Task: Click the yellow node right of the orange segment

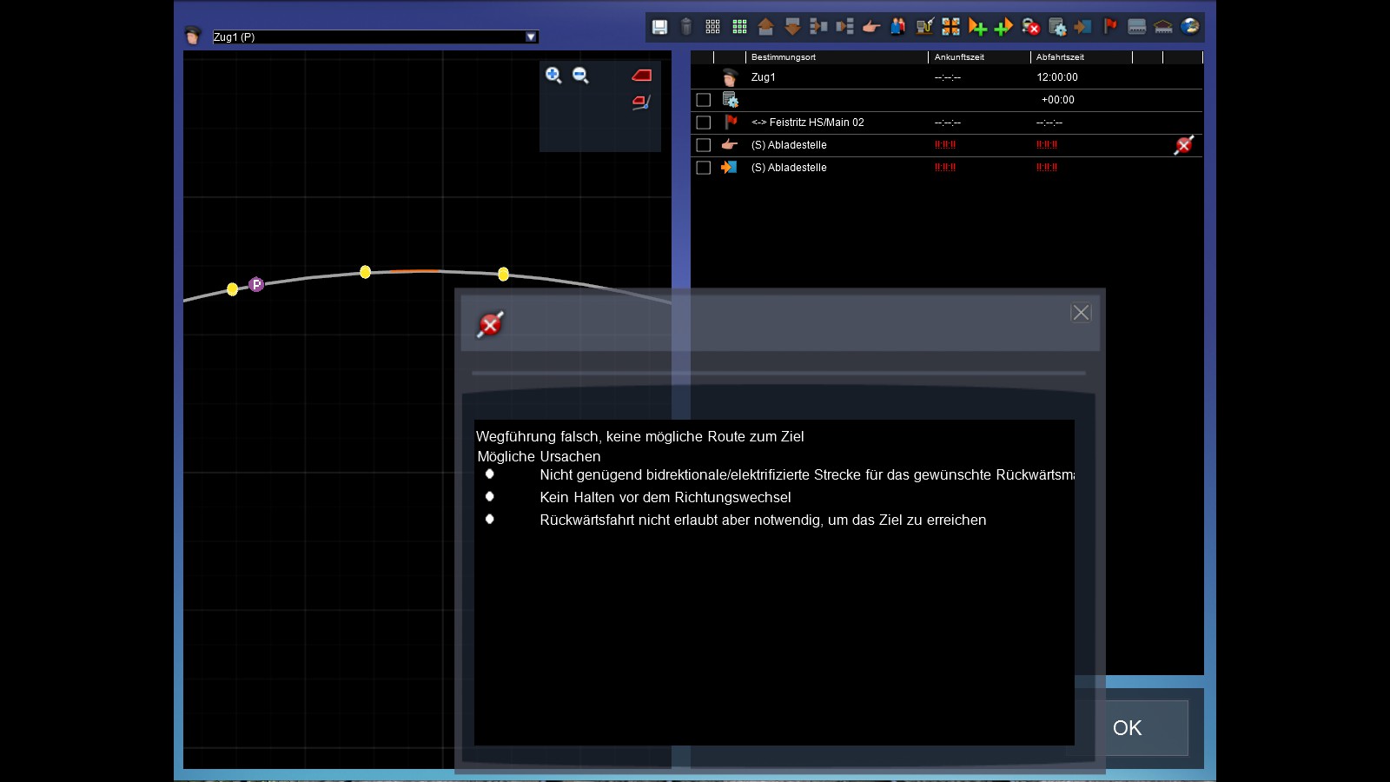Action: click(503, 274)
